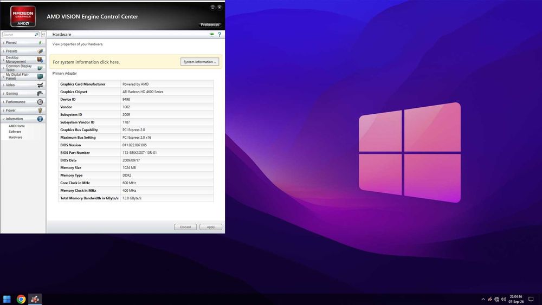Click the Video camera icon
The height and width of the screenshot is (305, 542).
(40, 85)
